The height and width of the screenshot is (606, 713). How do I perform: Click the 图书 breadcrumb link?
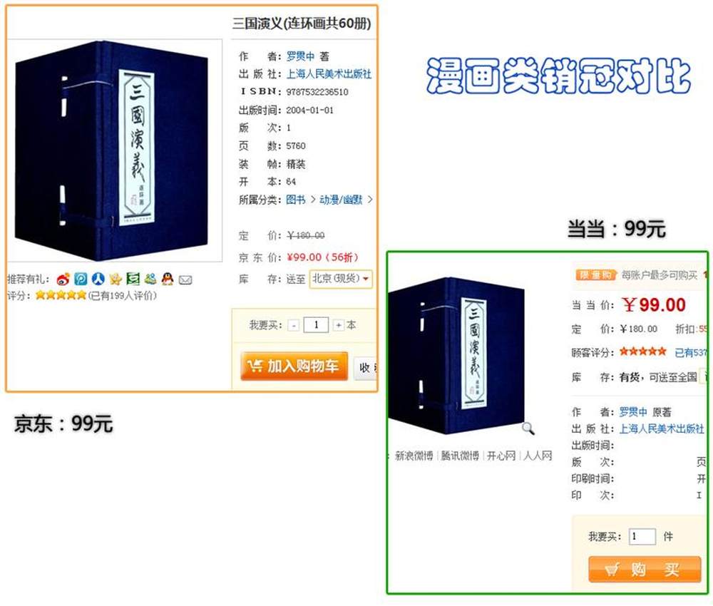pyautogui.click(x=296, y=200)
